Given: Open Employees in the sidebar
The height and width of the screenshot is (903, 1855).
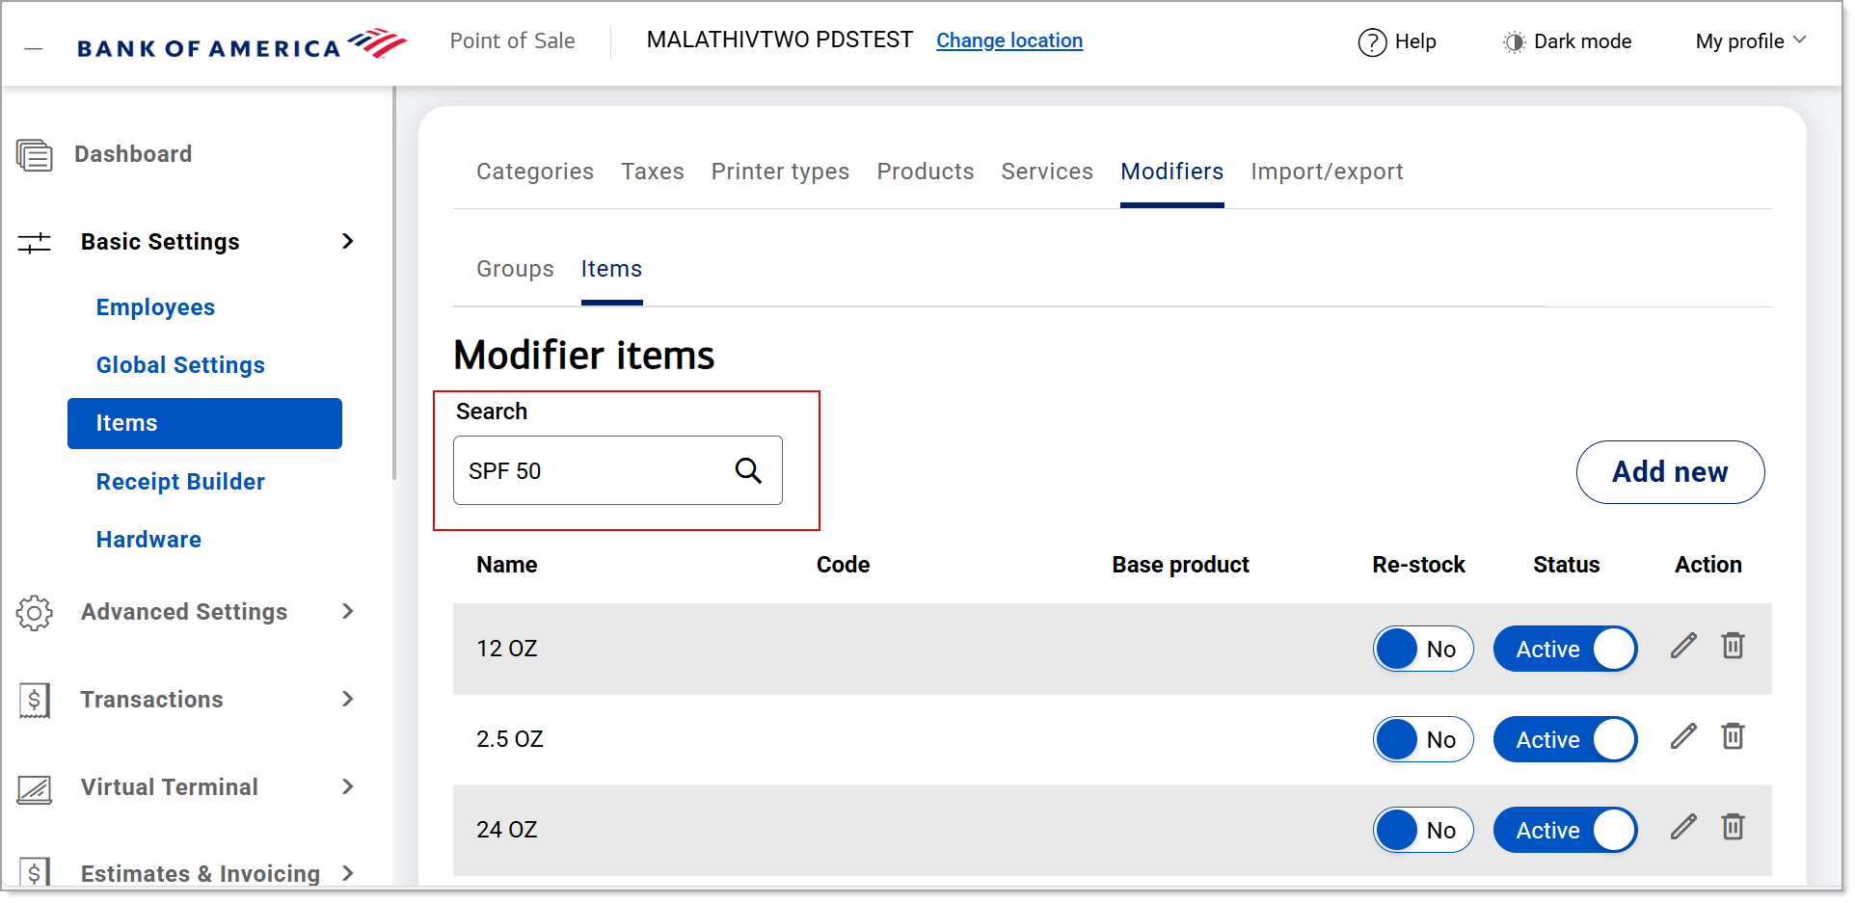Looking at the screenshot, I should pos(155,308).
